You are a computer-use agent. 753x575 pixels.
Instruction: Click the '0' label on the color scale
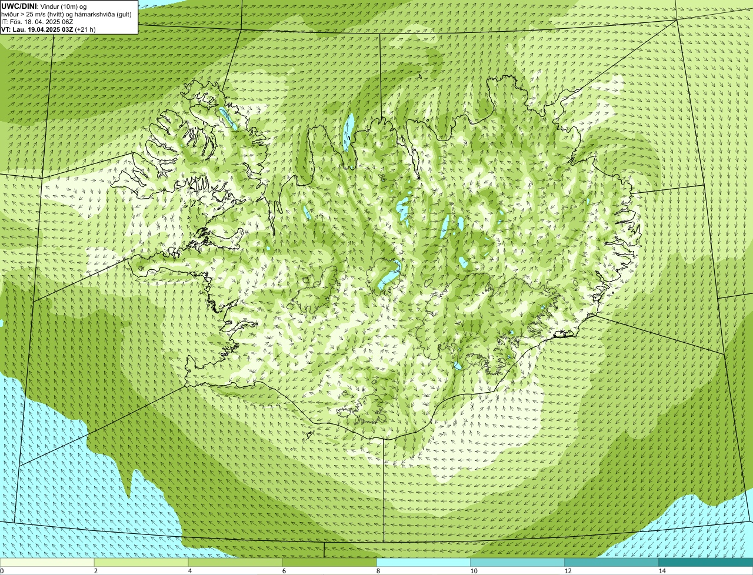click(x=2, y=571)
